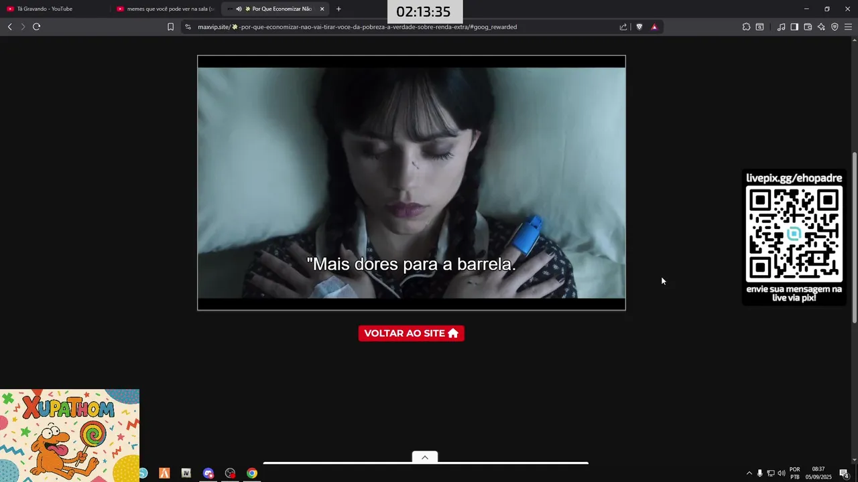Restore down the browser window
This screenshot has width=858, height=482.
(x=827, y=9)
